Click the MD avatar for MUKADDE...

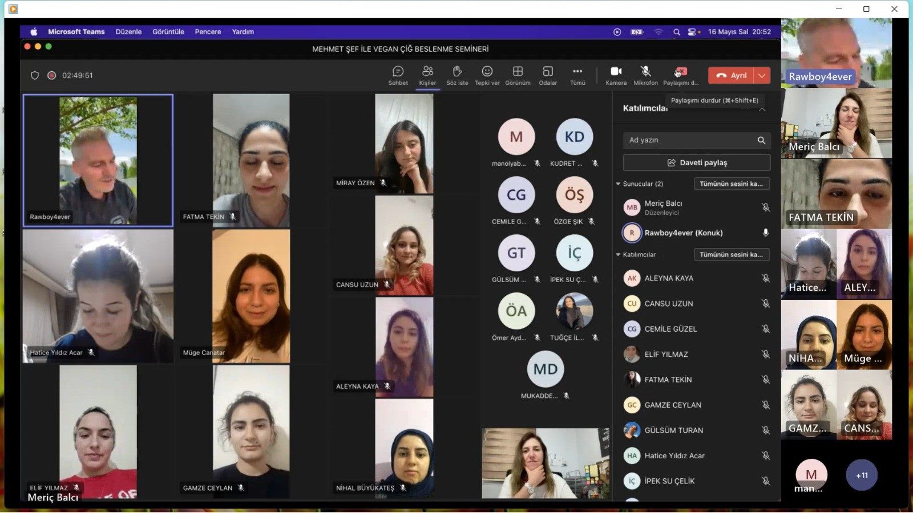pos(546,369)
